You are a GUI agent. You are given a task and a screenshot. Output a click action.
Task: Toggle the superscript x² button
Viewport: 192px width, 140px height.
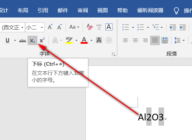(42, 40)
